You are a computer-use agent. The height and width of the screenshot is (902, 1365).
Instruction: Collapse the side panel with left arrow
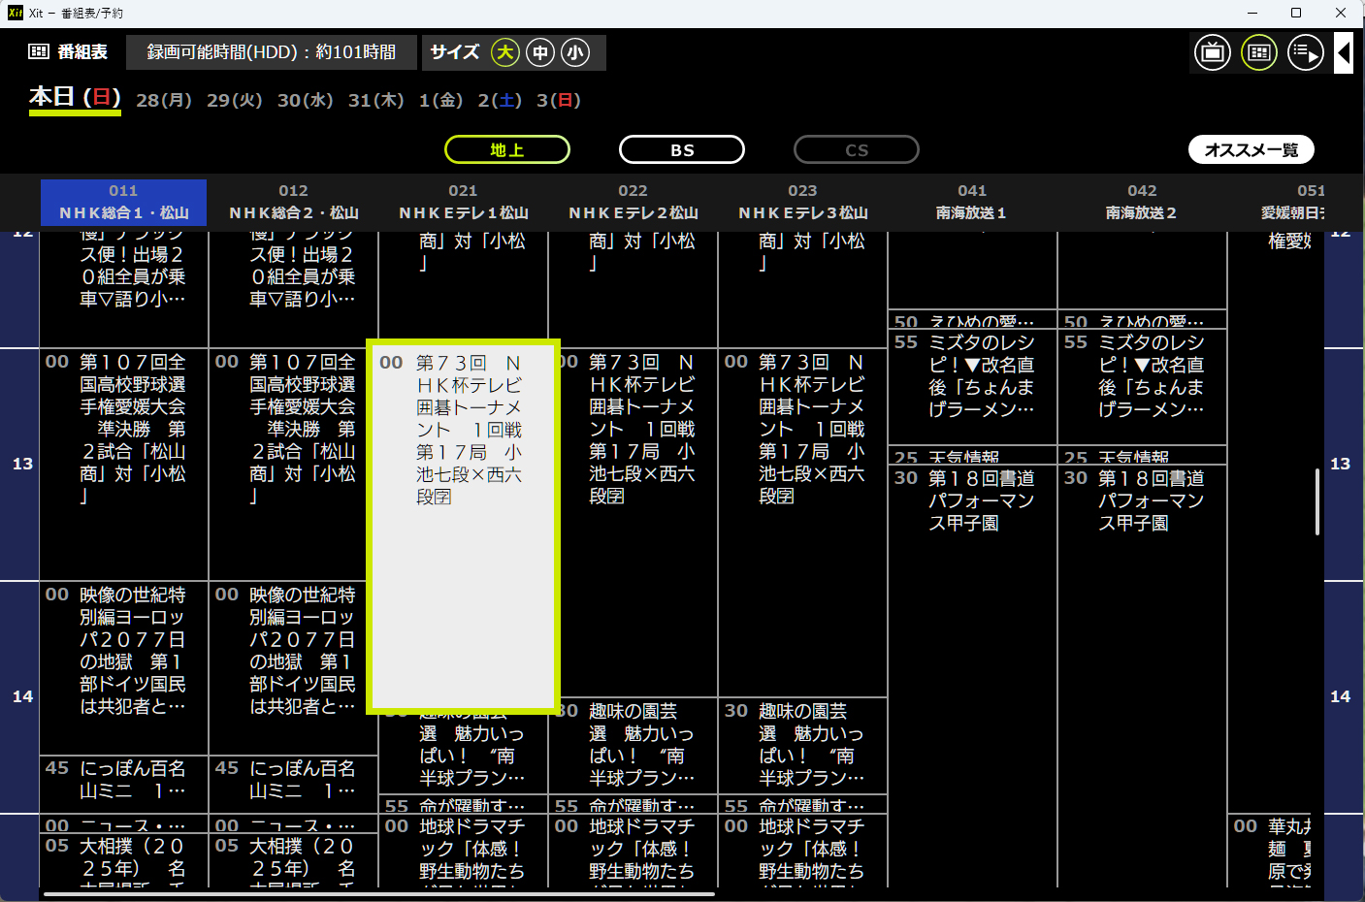point(1344,52)
